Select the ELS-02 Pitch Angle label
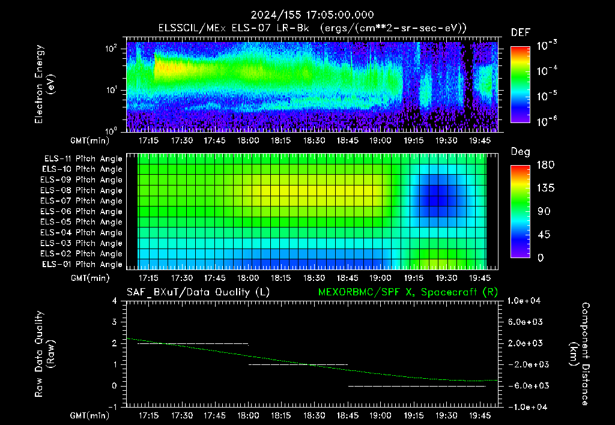The width and height of the screenshot is (615, 425). (82, 254)
